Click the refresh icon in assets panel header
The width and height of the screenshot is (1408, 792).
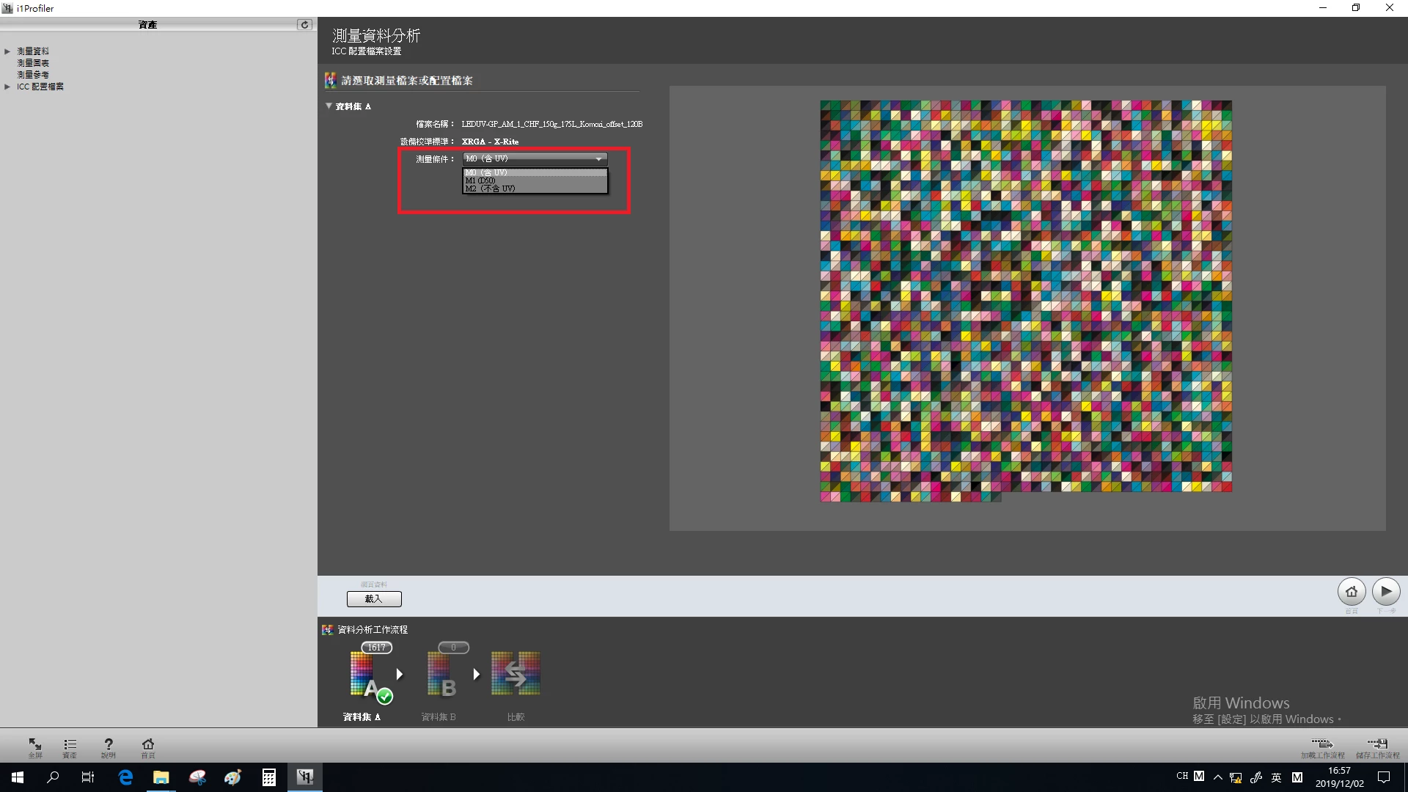point(304,25)
